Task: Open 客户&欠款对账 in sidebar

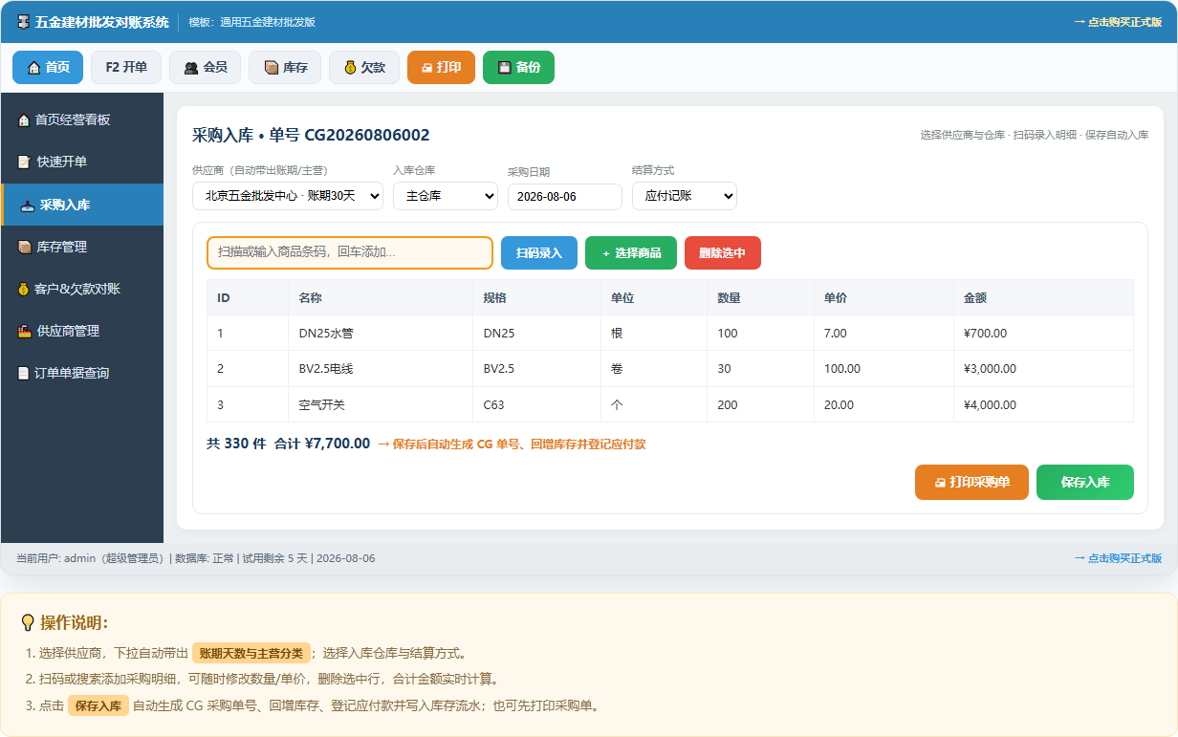Action: tap(82, 289)
